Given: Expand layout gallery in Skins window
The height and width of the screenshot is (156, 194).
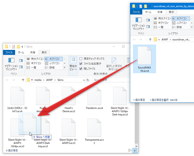Looking at the screenshot, I should tap(65, 68).
